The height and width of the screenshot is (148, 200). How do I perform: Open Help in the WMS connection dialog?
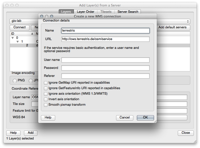48,117
